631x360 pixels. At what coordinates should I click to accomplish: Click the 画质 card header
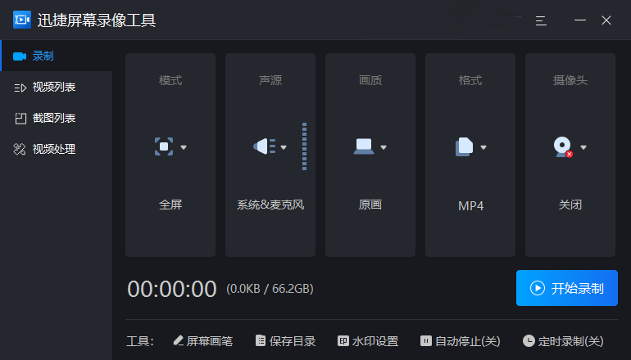(x=370, y=80)
